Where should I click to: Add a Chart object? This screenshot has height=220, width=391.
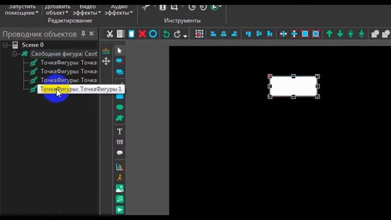(x=120, y=167)
